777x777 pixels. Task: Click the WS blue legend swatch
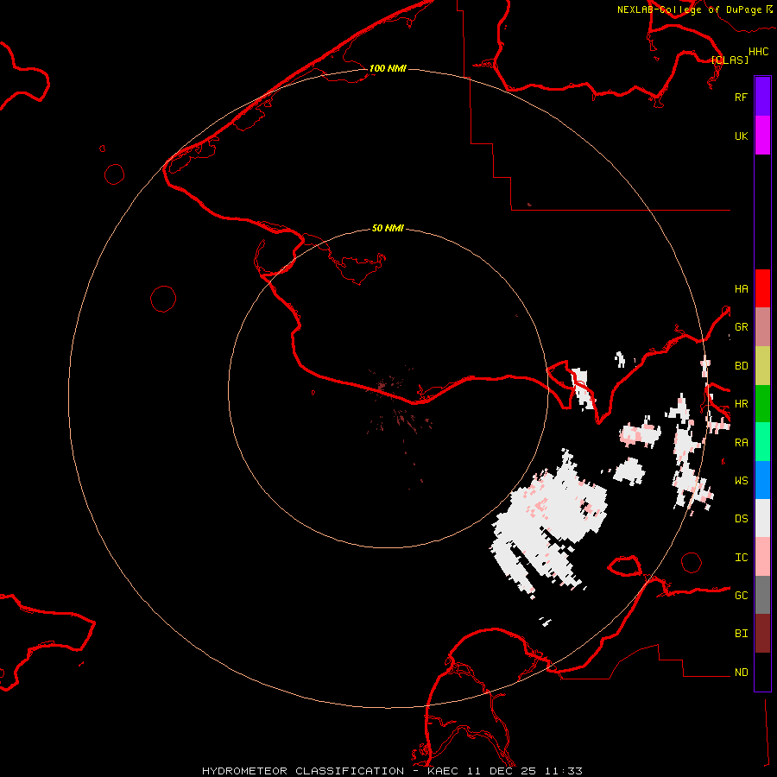(x=762, y=480)
